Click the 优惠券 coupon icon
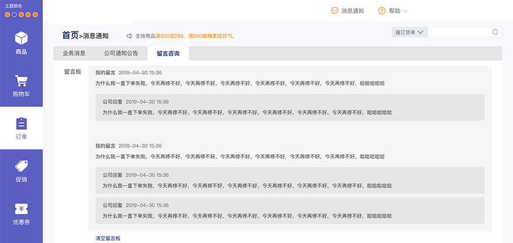 click(x=21, y=209)
